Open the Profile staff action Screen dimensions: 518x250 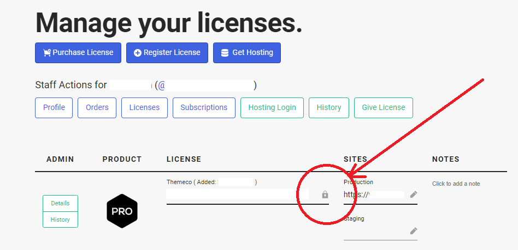pos(54,108)
